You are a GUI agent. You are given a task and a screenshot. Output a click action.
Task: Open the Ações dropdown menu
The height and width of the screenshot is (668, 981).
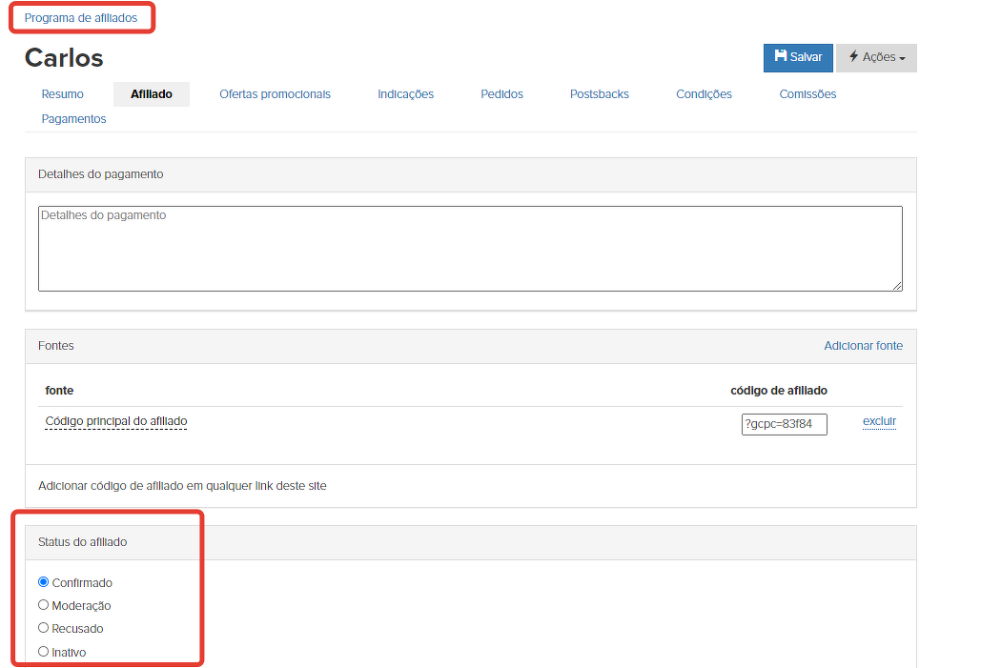pyautogui.click(x=876, y=57)
